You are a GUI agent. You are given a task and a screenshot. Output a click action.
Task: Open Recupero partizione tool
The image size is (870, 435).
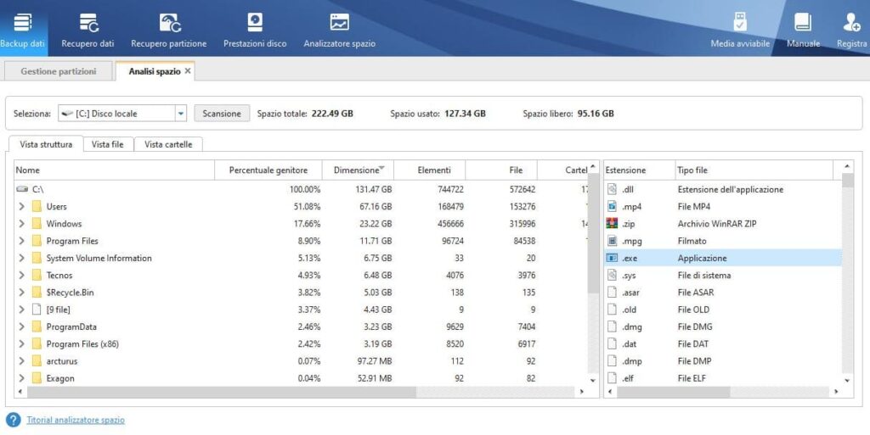pos(169,30)
